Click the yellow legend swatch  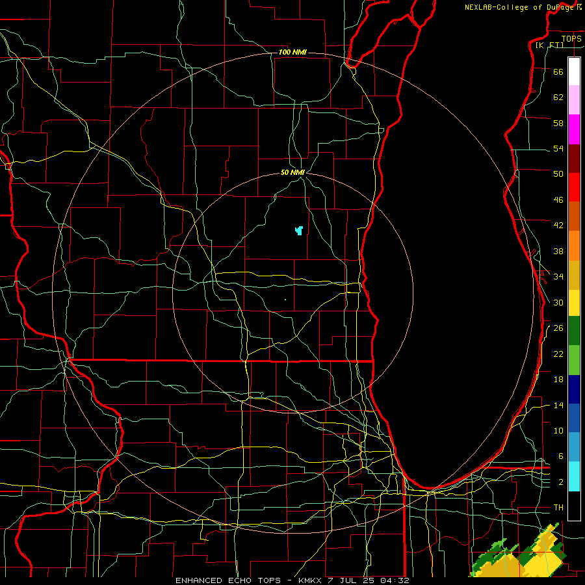(574, 303)
